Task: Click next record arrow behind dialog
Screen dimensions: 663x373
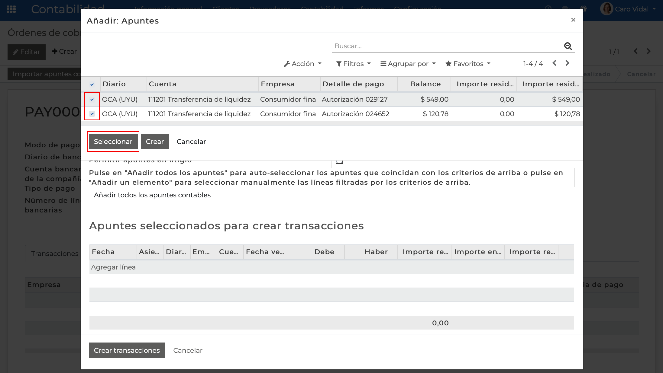Action: (648, 51)
